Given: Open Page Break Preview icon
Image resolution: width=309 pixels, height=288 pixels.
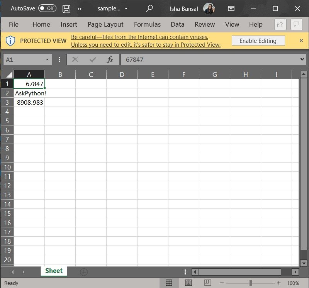Looking at the screenshot, I should [x=207, y=283].
